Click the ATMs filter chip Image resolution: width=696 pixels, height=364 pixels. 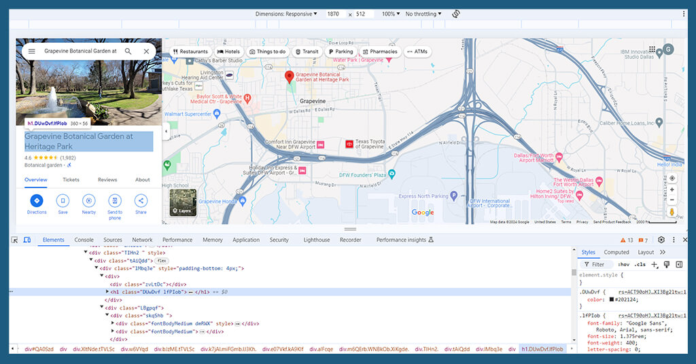point(417,52)
